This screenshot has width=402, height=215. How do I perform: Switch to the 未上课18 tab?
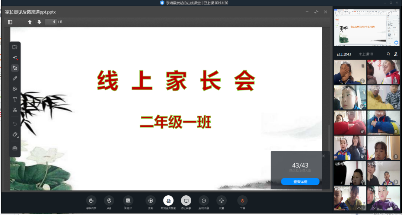tap(366, 54)
